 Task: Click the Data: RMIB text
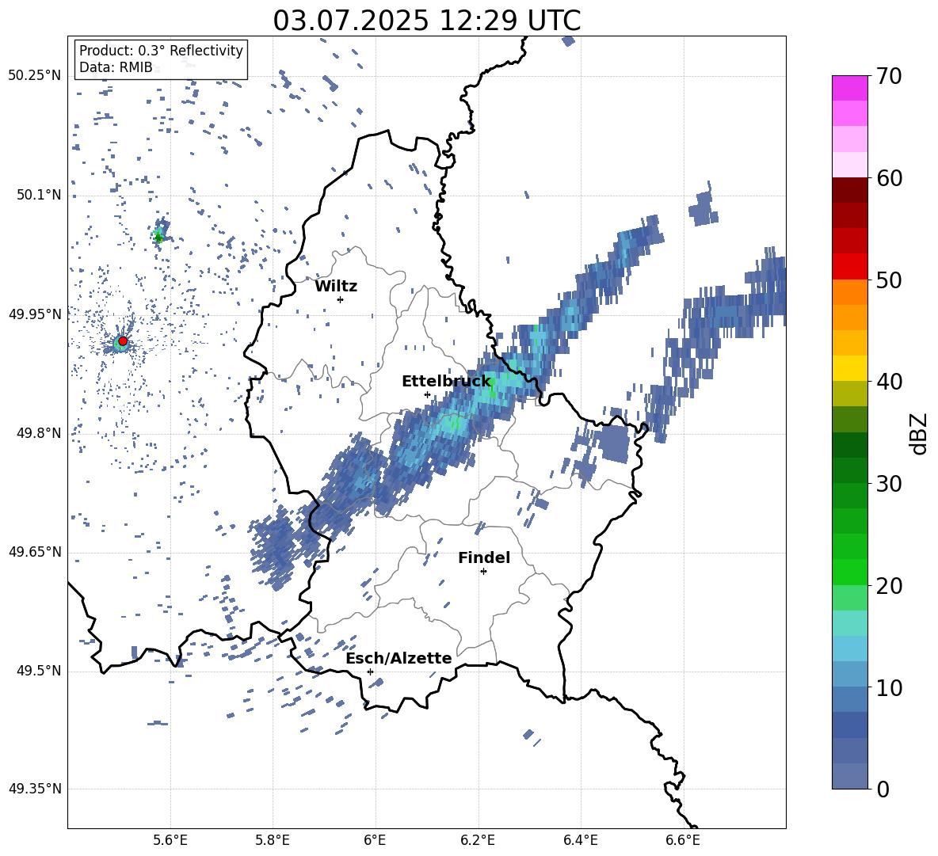(116, 67)
